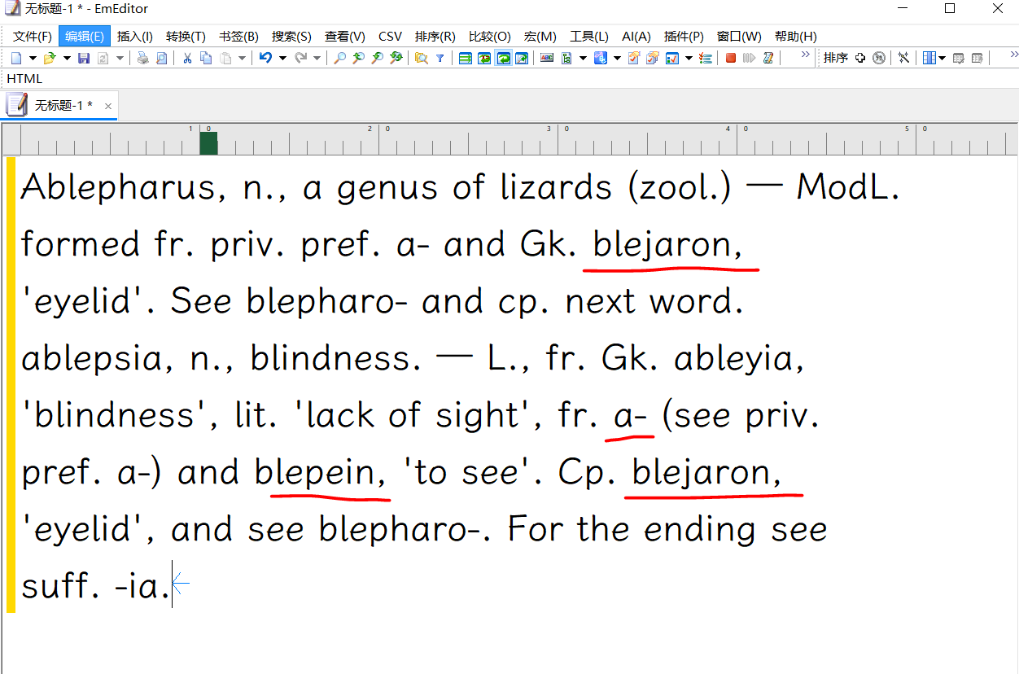The image size is (1019, 674).
Task: Click the 排序 button in toolbar
Action: [x=835, y=58]
